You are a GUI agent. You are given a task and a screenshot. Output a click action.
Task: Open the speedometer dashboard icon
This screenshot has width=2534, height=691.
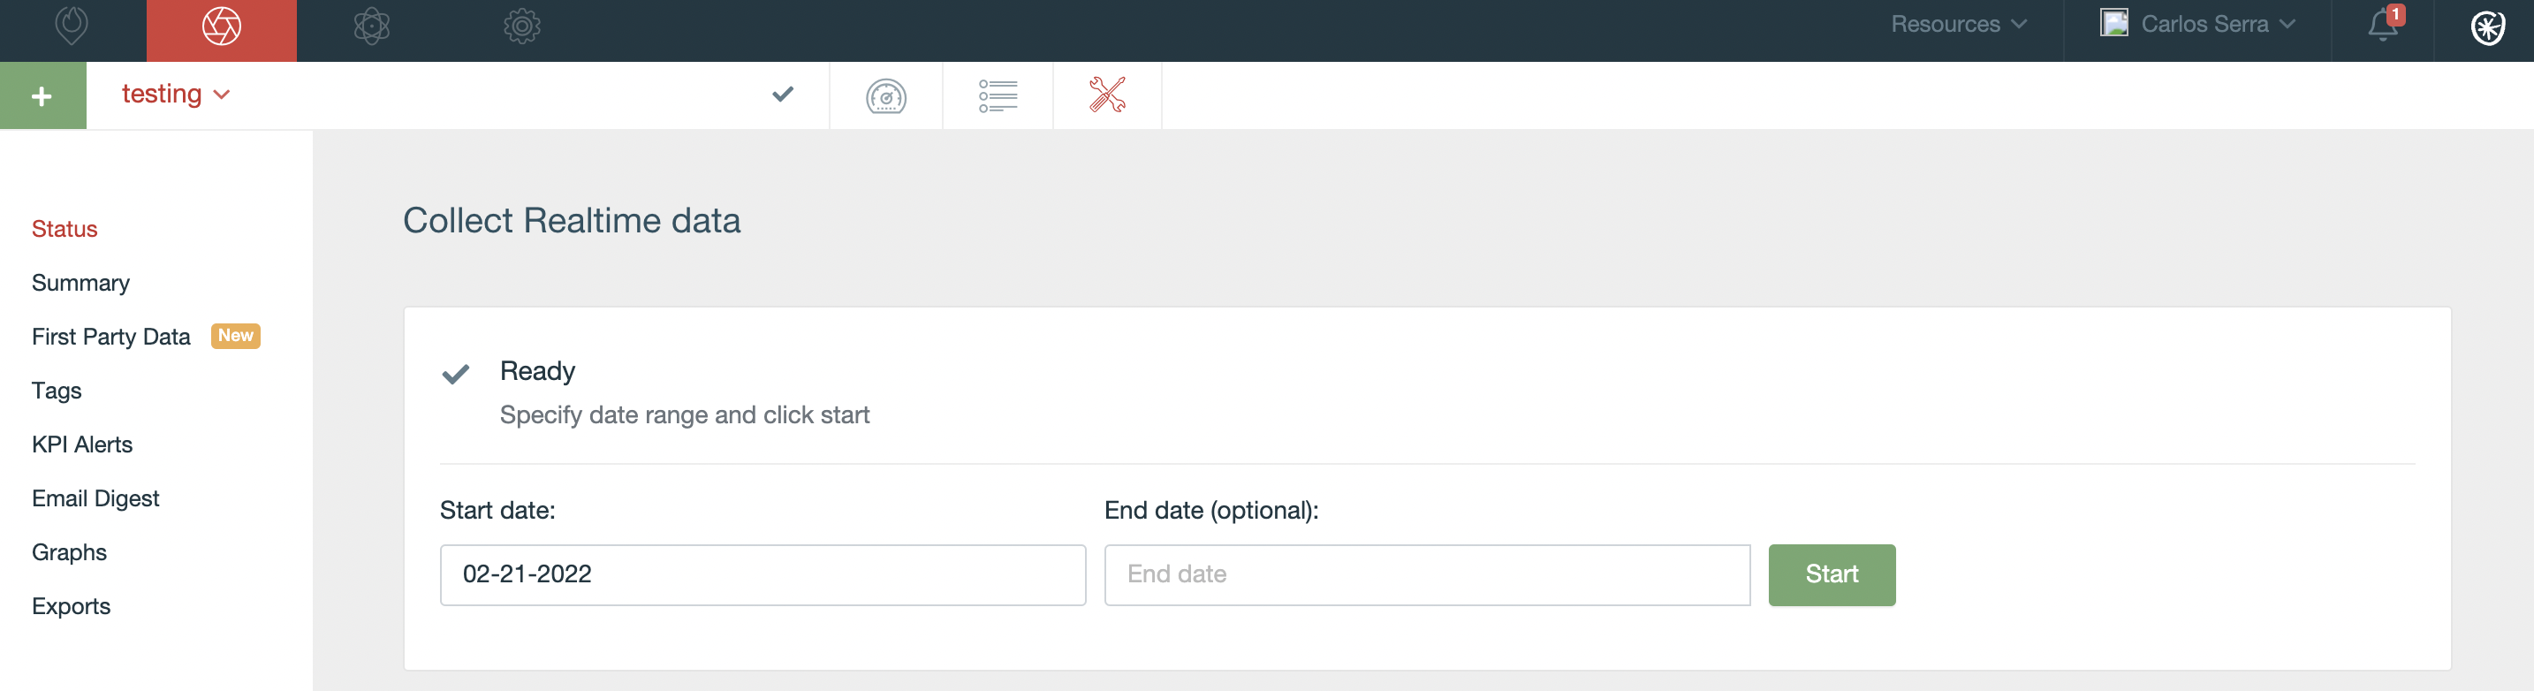tap(886, 95)
